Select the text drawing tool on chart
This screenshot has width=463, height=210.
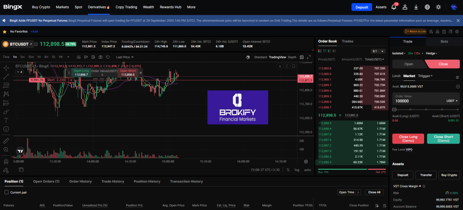tap(6, 120)
